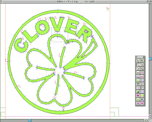Viewport: 152px width, 122px height.
Task: Click the blue vertical scrollbar thumb
Action: coord(150,59)
